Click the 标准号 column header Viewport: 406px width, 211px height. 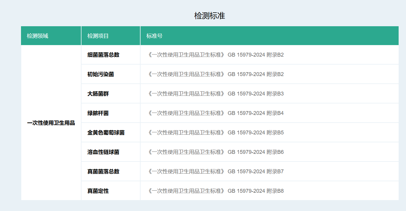[x=154, y=36]
